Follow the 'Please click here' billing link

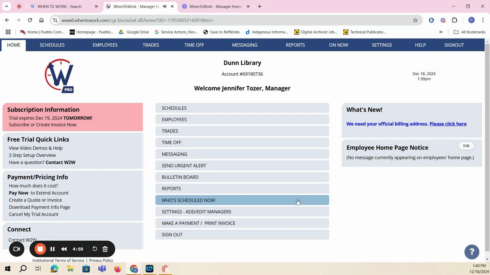(x=448, y=124)
